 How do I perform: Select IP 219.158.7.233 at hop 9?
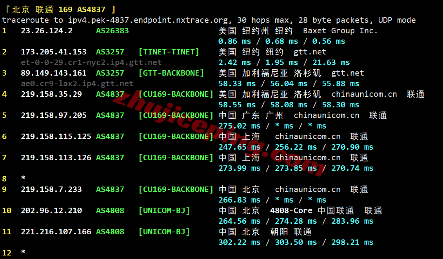pyautogui.click(x=51, y=190)
